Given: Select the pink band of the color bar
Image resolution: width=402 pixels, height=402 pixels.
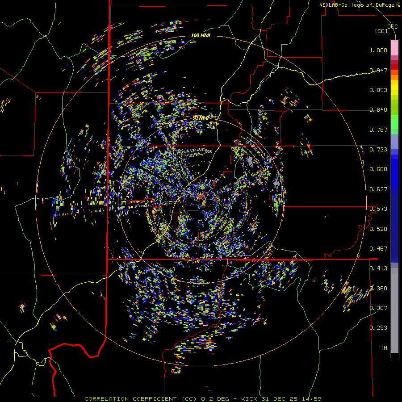Looking at the screenshot, I should pos(394,48).
